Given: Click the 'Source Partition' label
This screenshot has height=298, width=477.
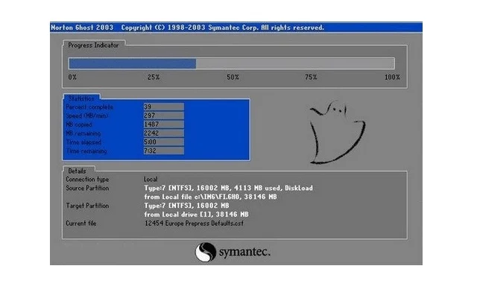Looking at the screenshot, I should [87, 188].
